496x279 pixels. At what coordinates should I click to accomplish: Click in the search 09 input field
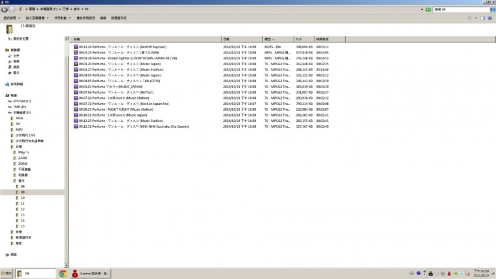461,10
